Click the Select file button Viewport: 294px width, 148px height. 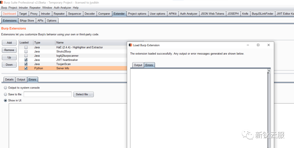pos(84,94)
